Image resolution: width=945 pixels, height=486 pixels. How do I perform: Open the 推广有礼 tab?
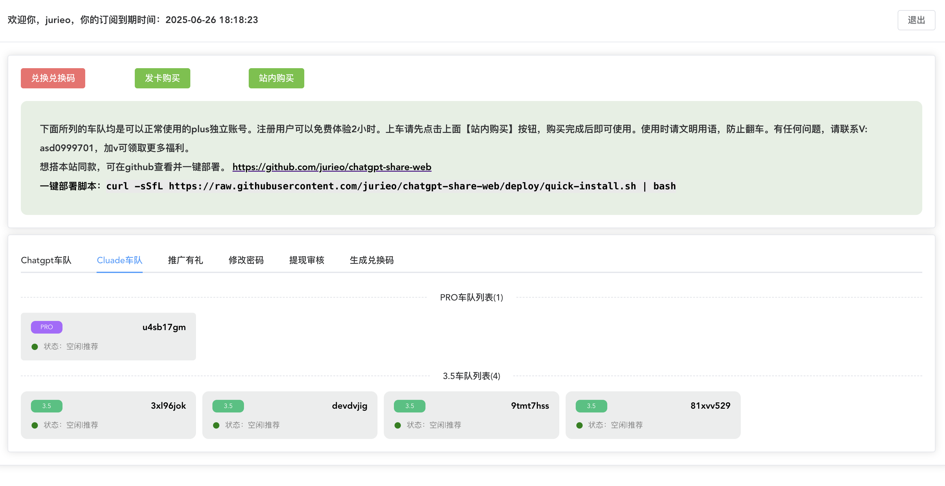(x=185, y=260)
